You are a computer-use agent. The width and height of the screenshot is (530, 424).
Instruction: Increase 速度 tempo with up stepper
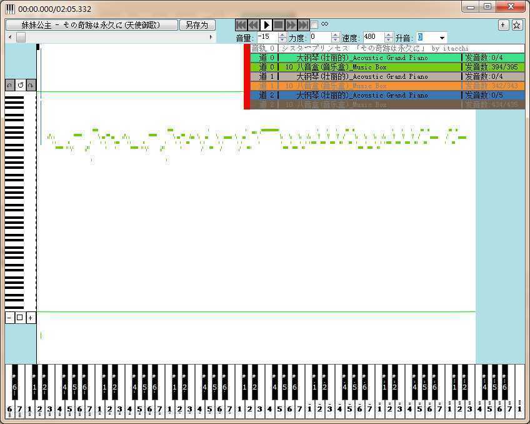388,35
